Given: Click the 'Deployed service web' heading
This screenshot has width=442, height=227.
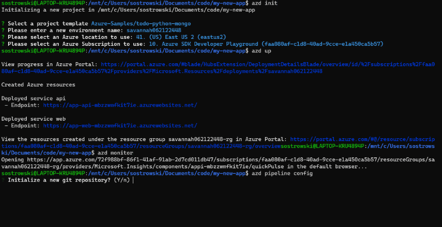Looking at the screenshot, I should pyautogui.click(x=34, y=119).
